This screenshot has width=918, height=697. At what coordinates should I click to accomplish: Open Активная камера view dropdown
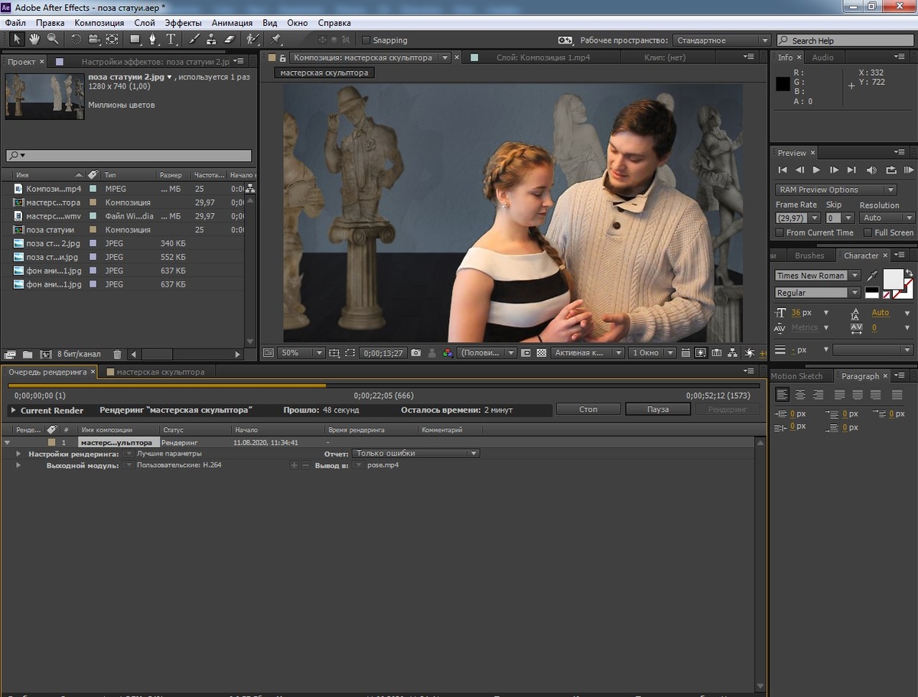[x=588, y=353]
